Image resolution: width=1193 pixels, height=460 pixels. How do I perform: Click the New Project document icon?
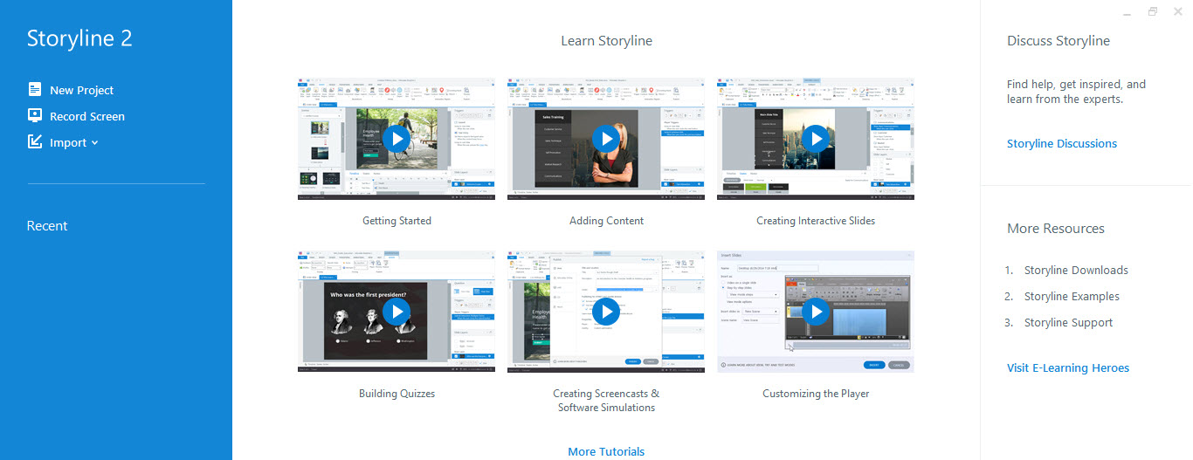pos(35,89)
